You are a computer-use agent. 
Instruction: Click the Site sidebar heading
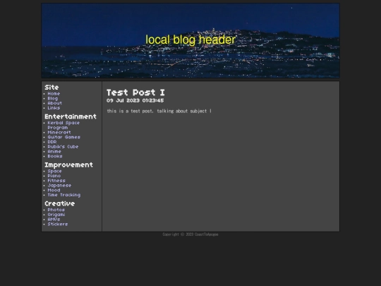click(52, 88)
